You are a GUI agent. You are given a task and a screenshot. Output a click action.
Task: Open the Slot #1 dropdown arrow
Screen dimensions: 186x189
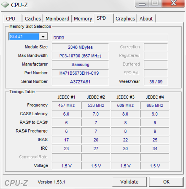(43, 37)
